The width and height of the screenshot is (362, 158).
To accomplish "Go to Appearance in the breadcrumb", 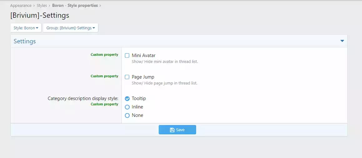I will coord(21,6).
